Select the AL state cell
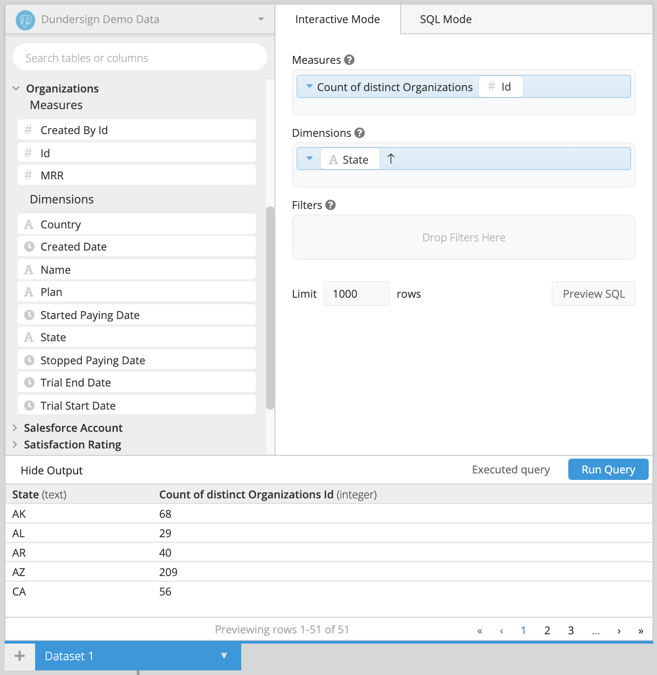This screenshot has width=657, height=675. [x=18, y=533]
